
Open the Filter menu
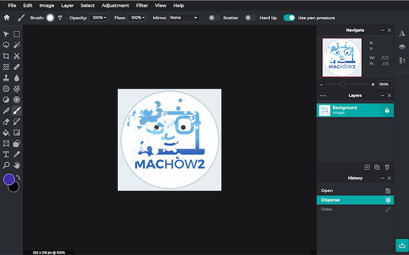[142, 5]
